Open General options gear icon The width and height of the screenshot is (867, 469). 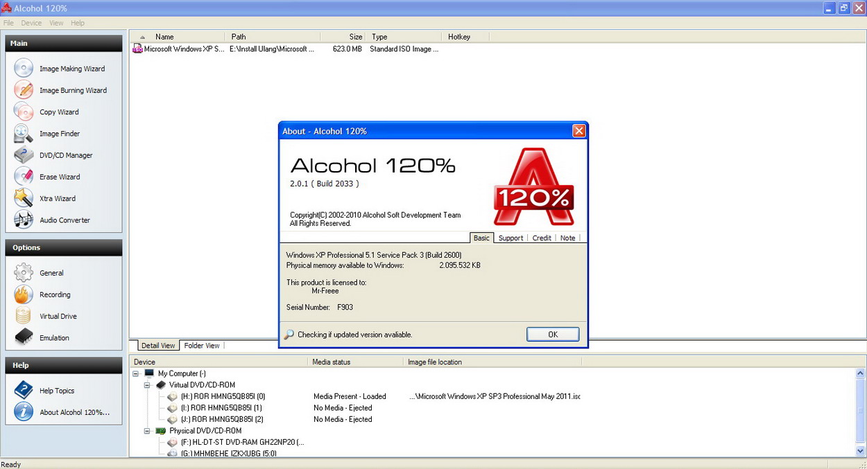pos(24,273)
